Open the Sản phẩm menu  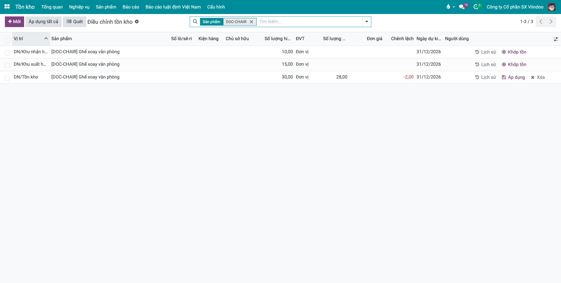106,7
